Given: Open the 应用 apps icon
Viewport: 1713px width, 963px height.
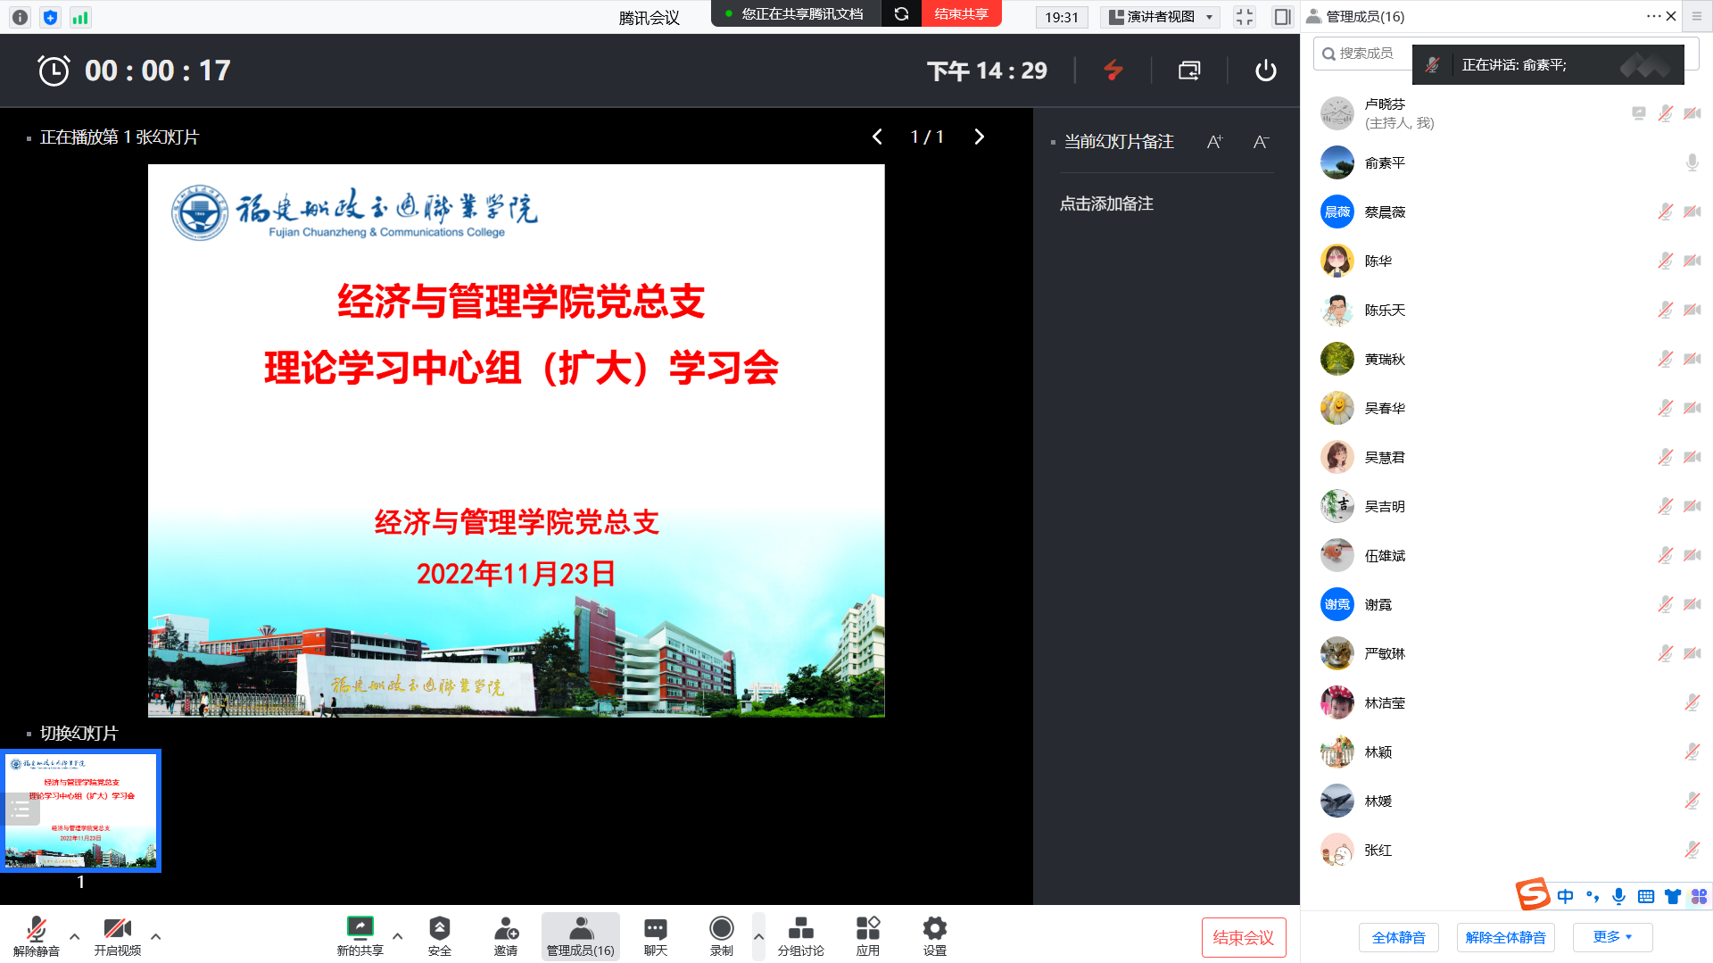Looking at the screenshot, I should [x=867, y=934].
